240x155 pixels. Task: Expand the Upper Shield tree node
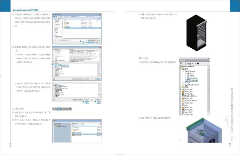(181, 111)
